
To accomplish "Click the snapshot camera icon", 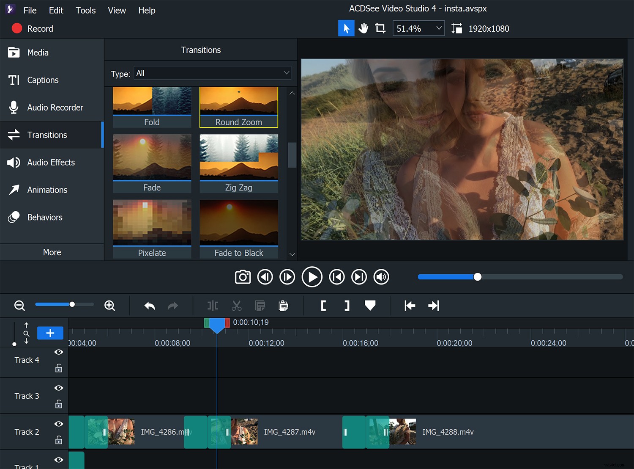I will point(242,277).
